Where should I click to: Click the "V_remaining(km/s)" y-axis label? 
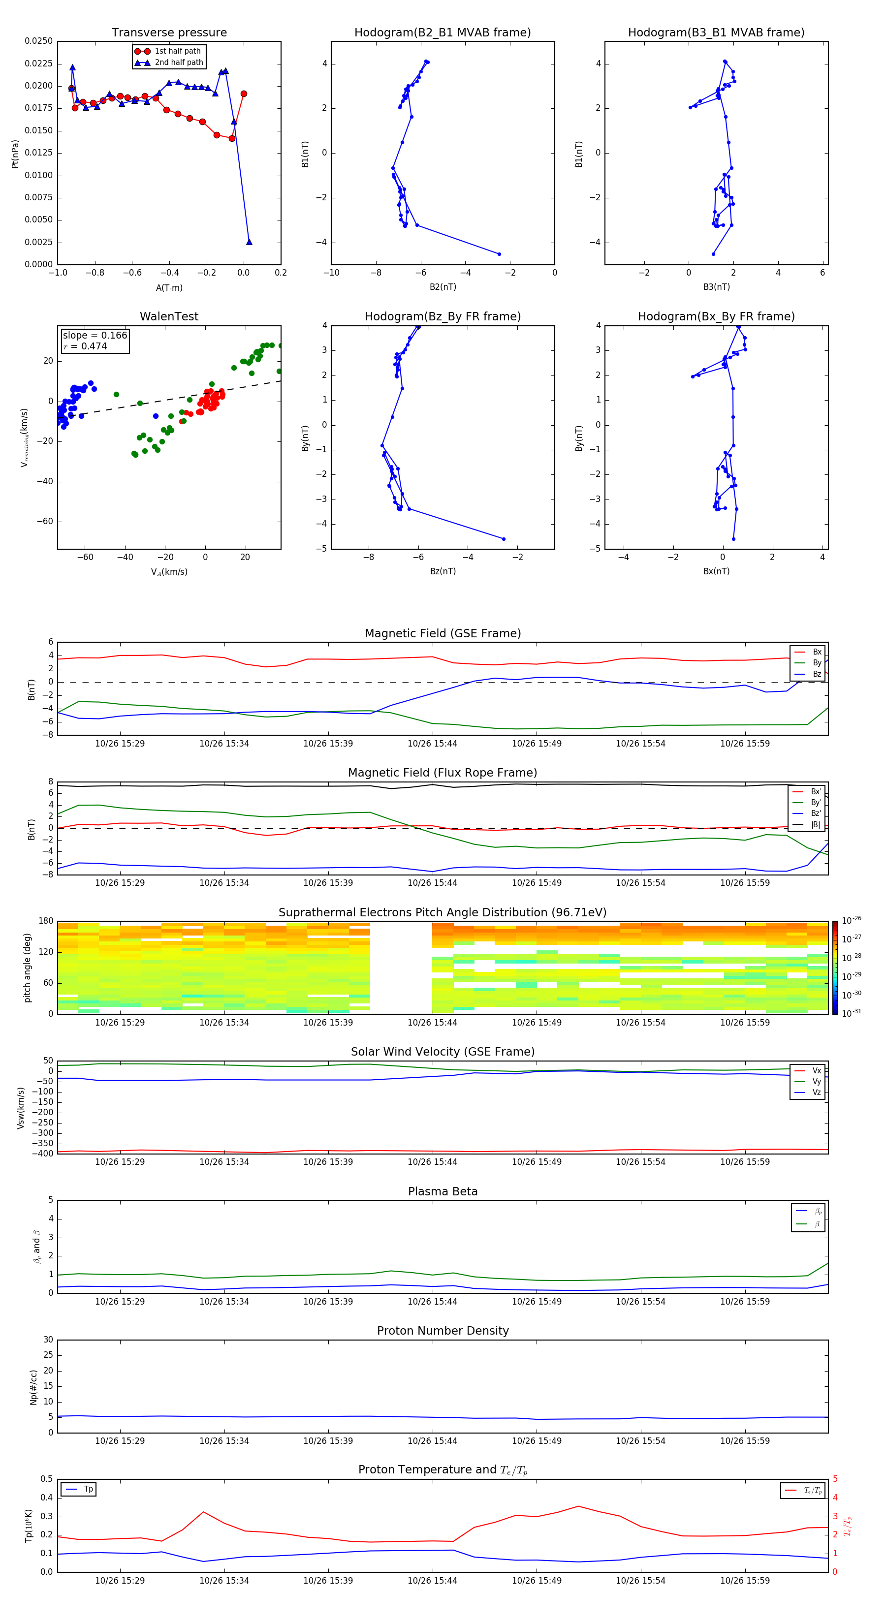(25, 437)
